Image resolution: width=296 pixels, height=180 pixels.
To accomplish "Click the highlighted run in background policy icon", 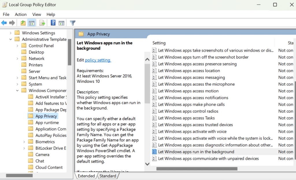I will point(154,152).
